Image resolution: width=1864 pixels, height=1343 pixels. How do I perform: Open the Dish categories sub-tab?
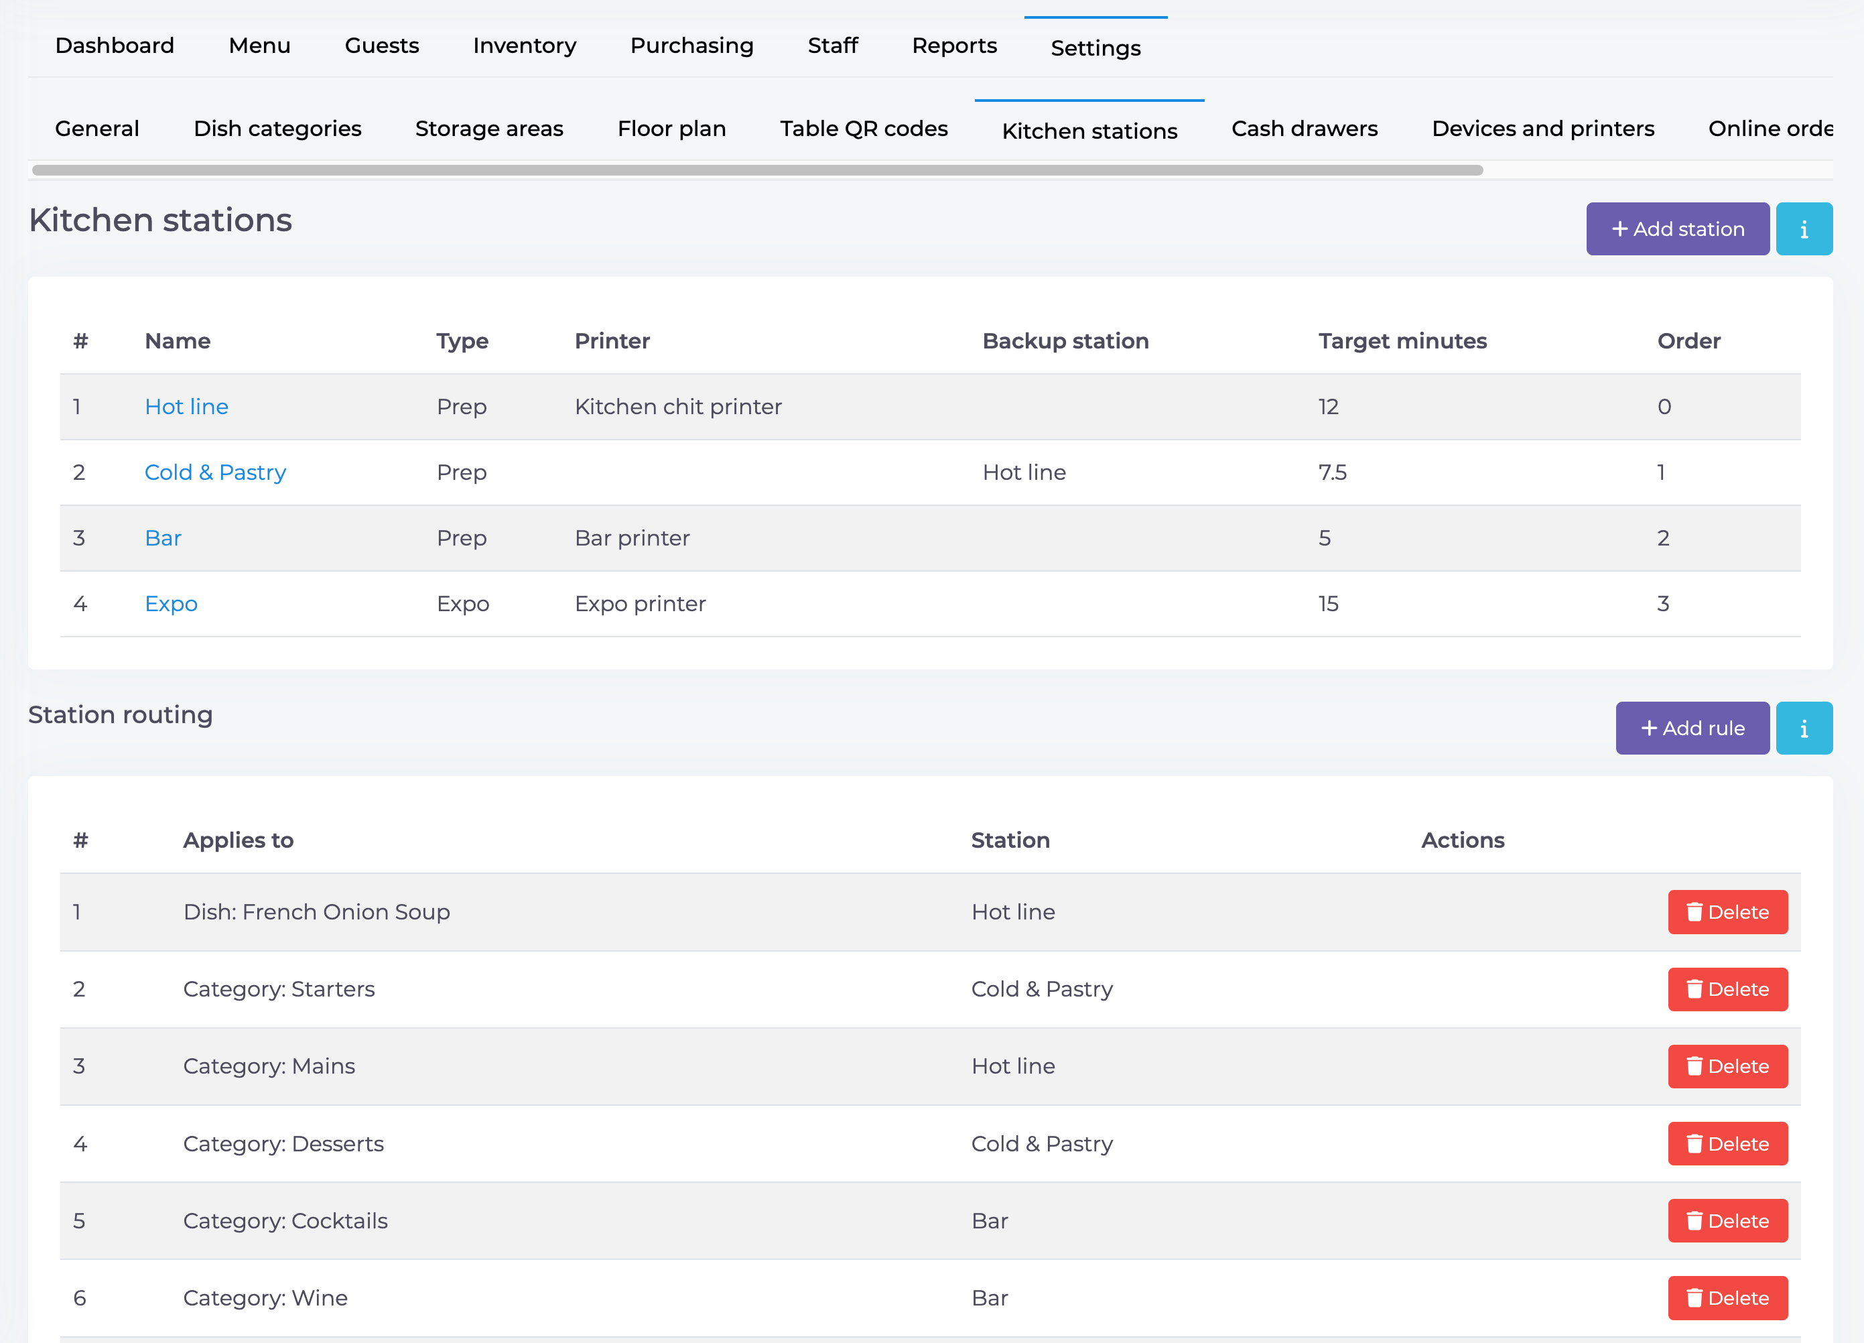pos(278,129)
